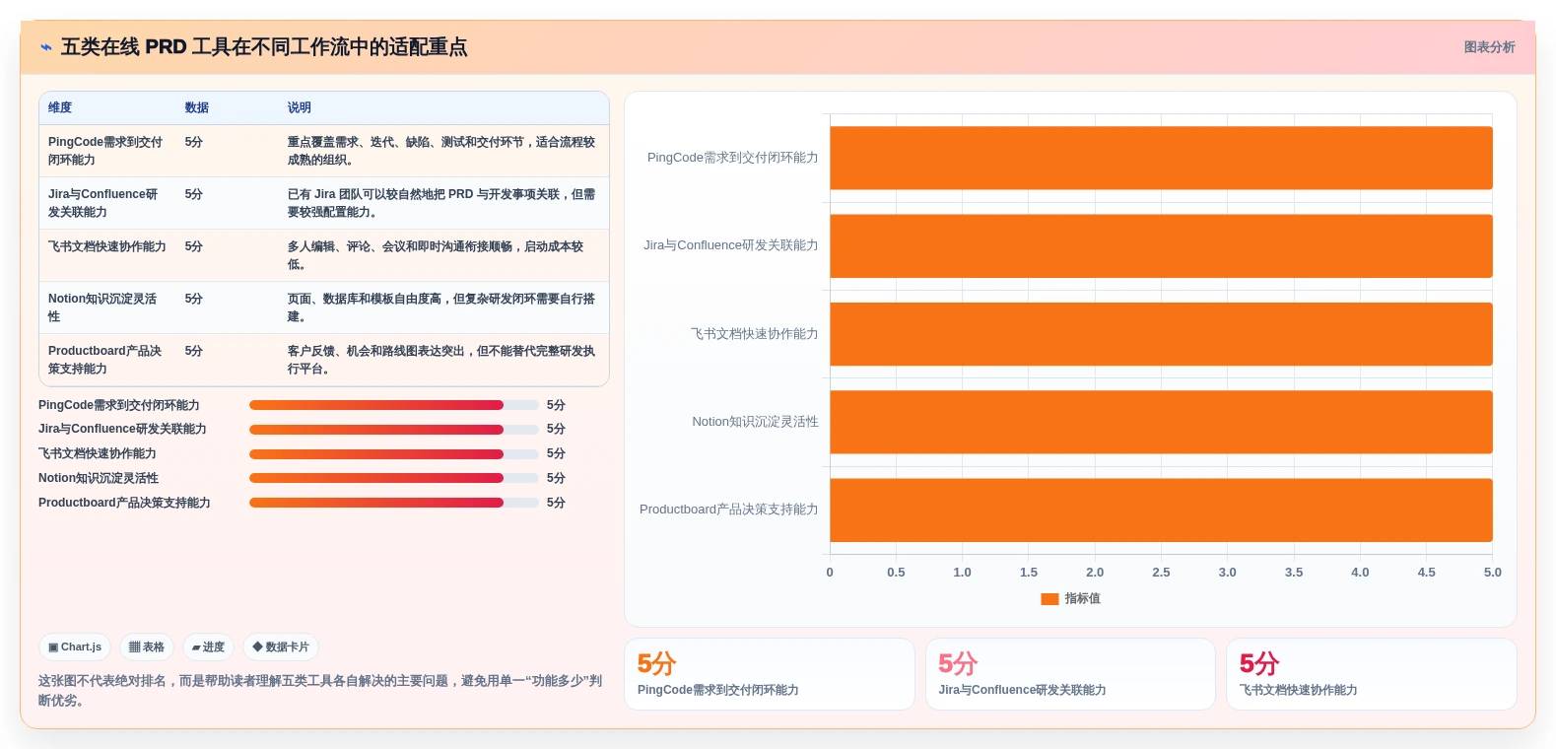Click the PingCode orange bar in chart

click(x=1161, y=158)
